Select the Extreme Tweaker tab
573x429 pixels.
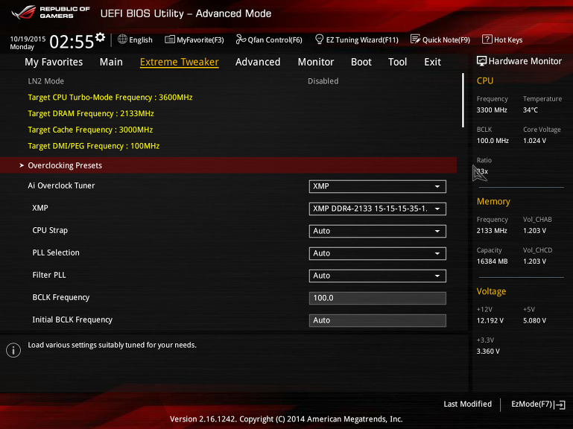(180, 62)
